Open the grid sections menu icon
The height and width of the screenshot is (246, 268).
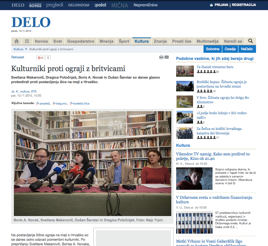pos(27,41)
